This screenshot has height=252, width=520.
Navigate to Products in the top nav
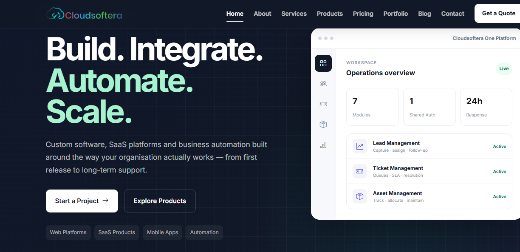point(330,14)
